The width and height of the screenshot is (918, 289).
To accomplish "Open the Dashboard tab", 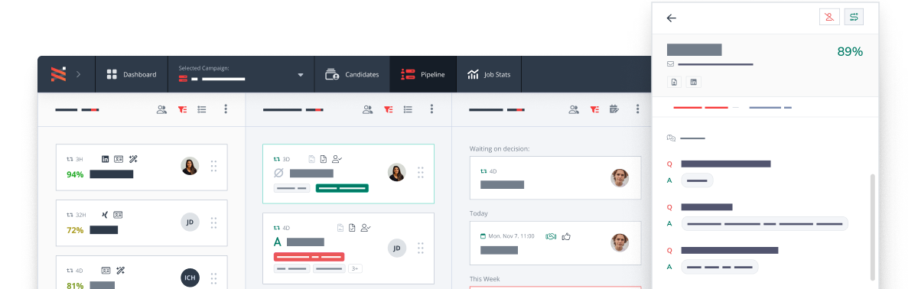I will tap(131, 74).
